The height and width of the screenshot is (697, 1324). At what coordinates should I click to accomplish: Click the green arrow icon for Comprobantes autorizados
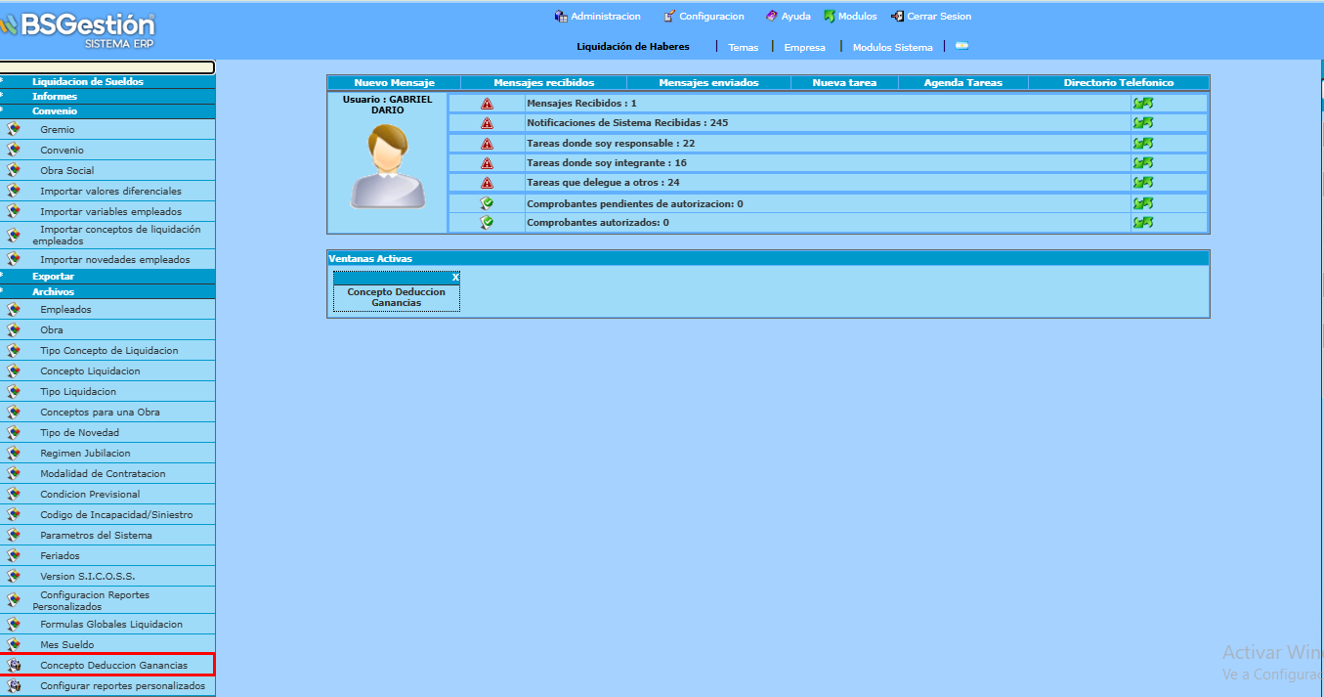tap(1143, 223)
